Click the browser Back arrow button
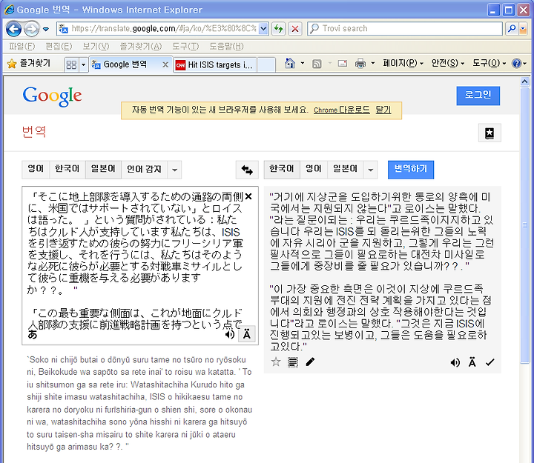Image resolution: width=534 pixels, height=463 pixels. (x=13, y=29)
